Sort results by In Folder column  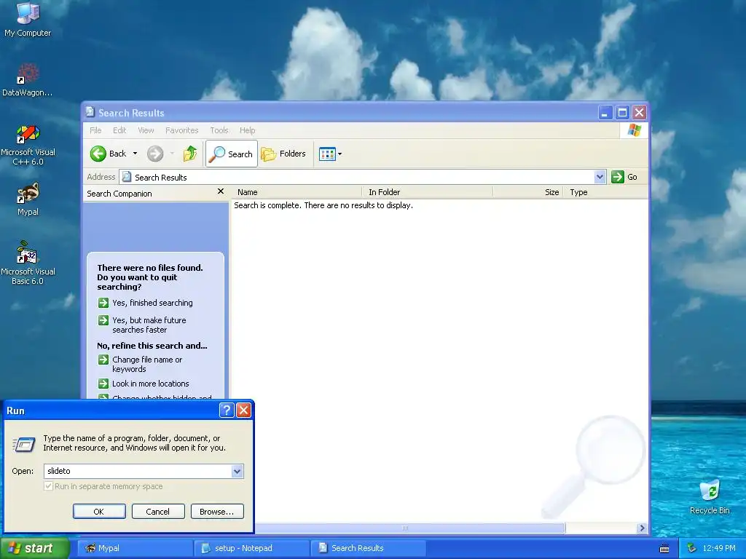click(x=427, y=192)
